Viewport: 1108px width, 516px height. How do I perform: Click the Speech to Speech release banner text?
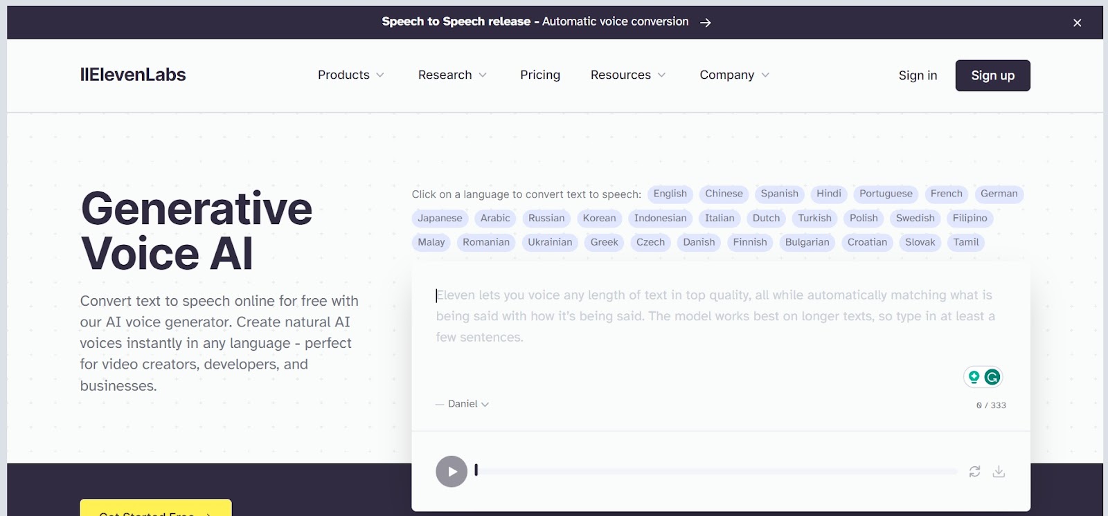coord(535,22)
